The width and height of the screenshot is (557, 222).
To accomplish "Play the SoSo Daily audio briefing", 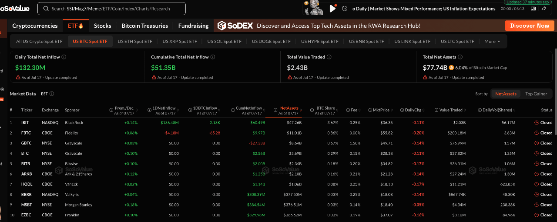I will coord(332,8).
